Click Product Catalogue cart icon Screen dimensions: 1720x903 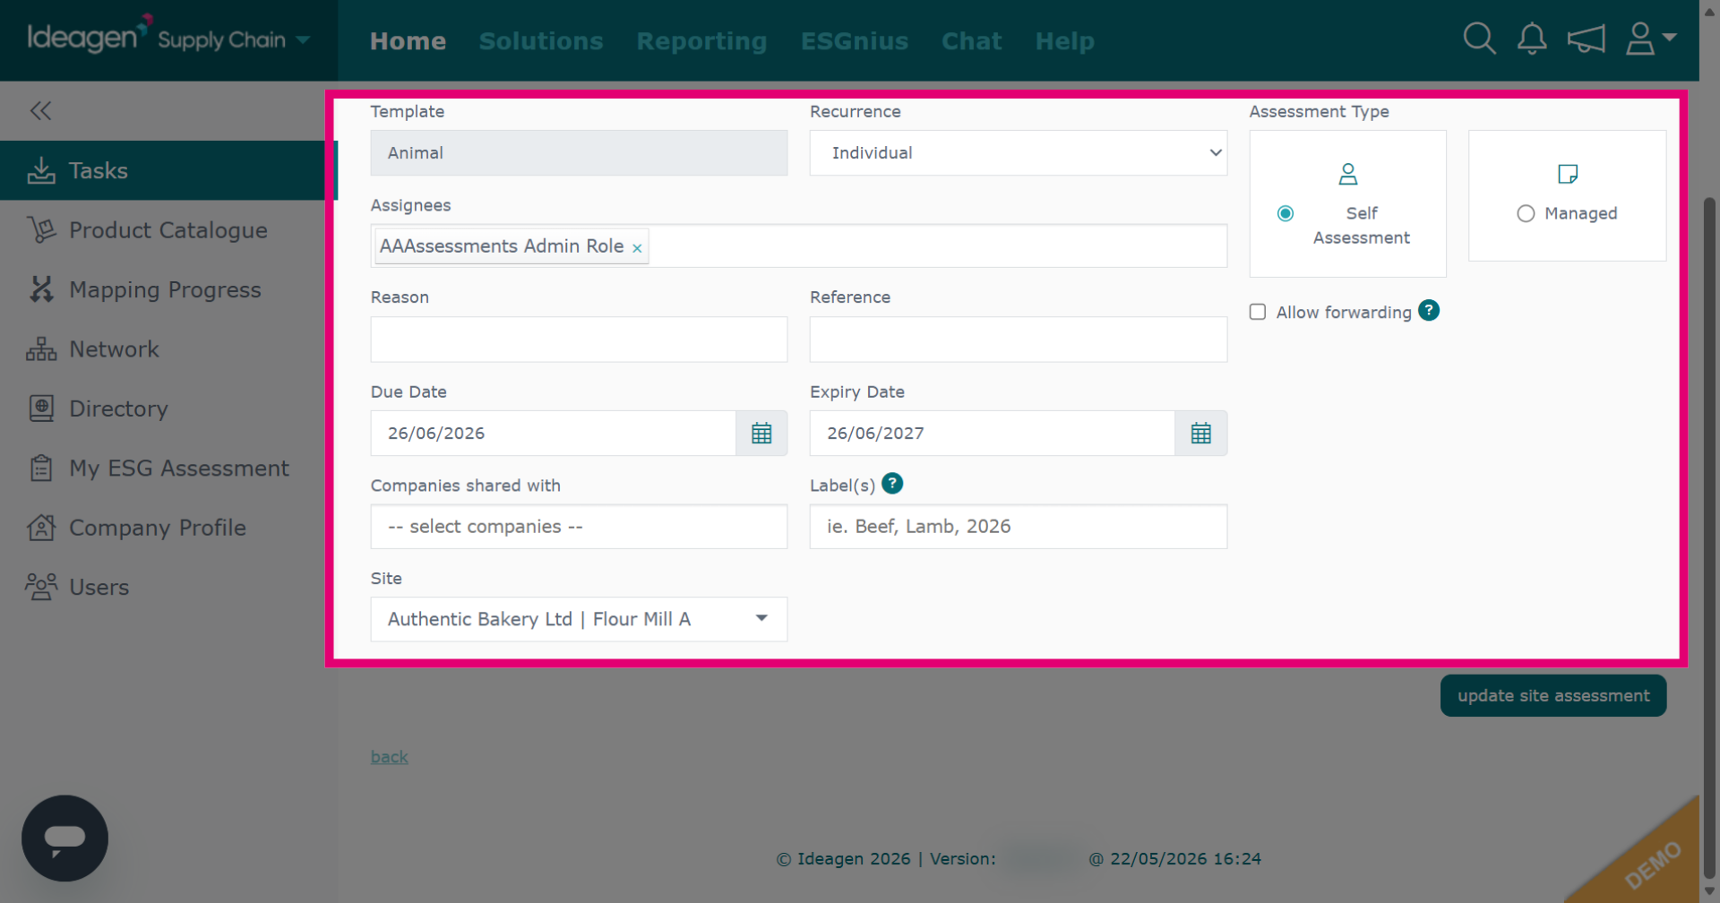[41, 230]
